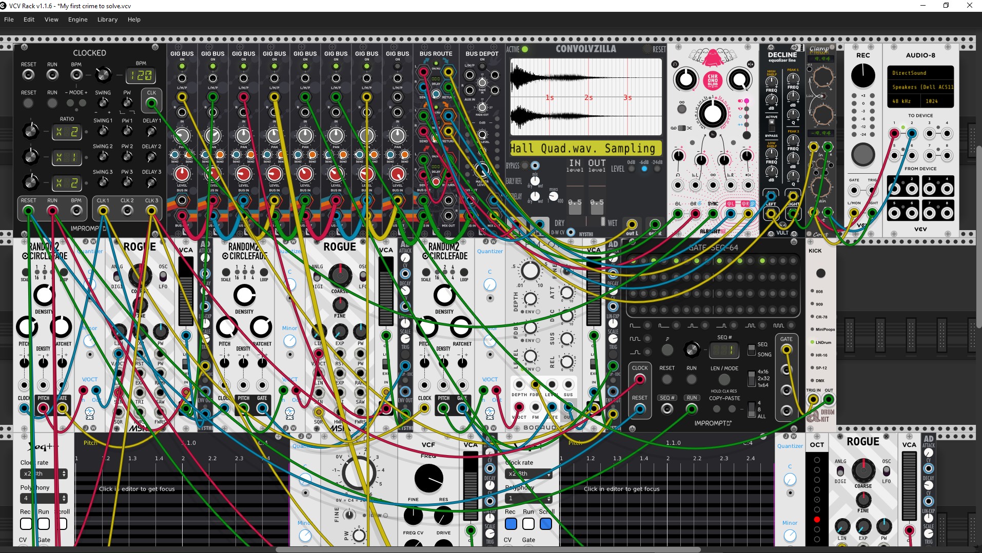982x553 pixels.
Task: Click the first step LED in Gate-Seq-64 top row
Action: point(633,261)
